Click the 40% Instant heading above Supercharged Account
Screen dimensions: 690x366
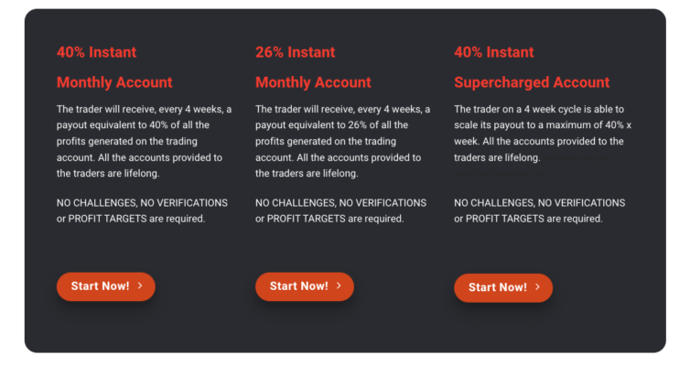click(494, 52)
